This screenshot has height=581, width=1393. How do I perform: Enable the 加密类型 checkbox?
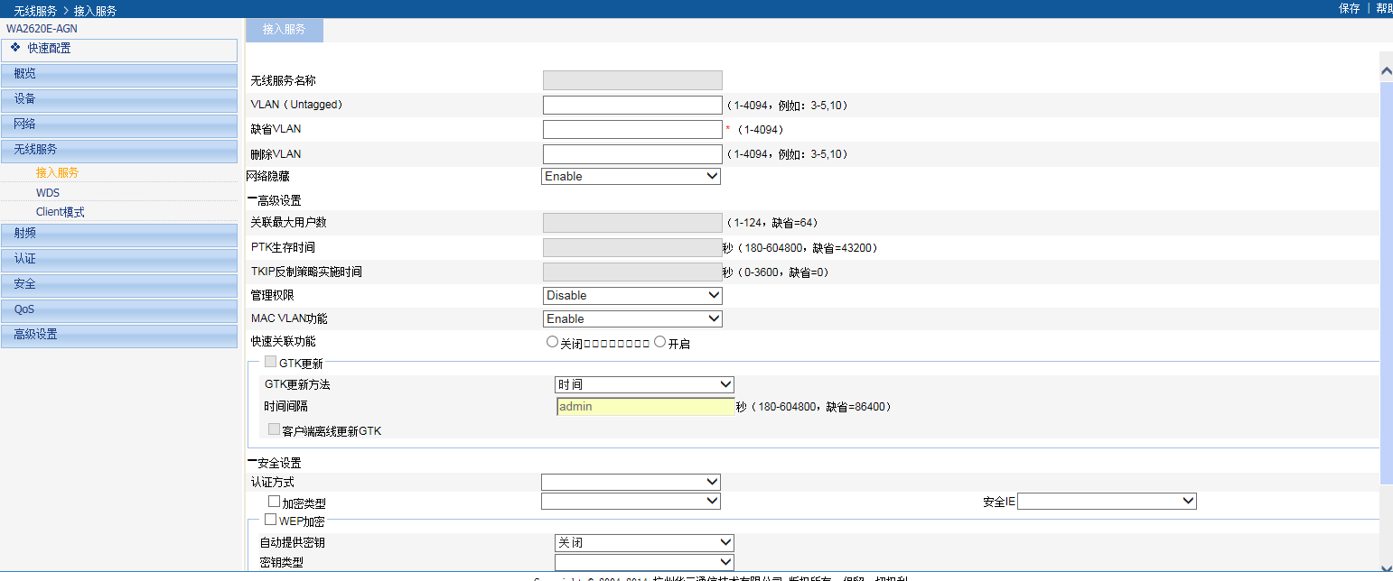pyautogui.click(x=275, y=501)
